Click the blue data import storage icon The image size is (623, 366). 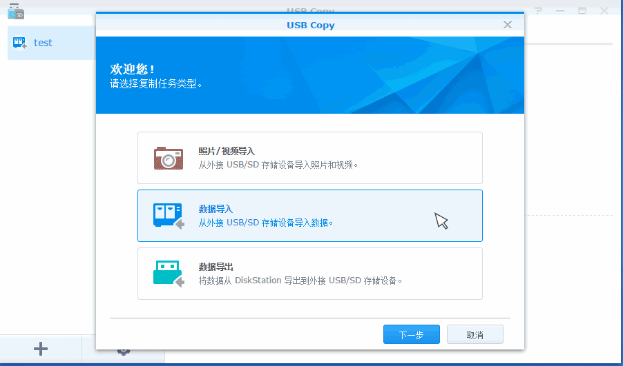coord(169,216)
